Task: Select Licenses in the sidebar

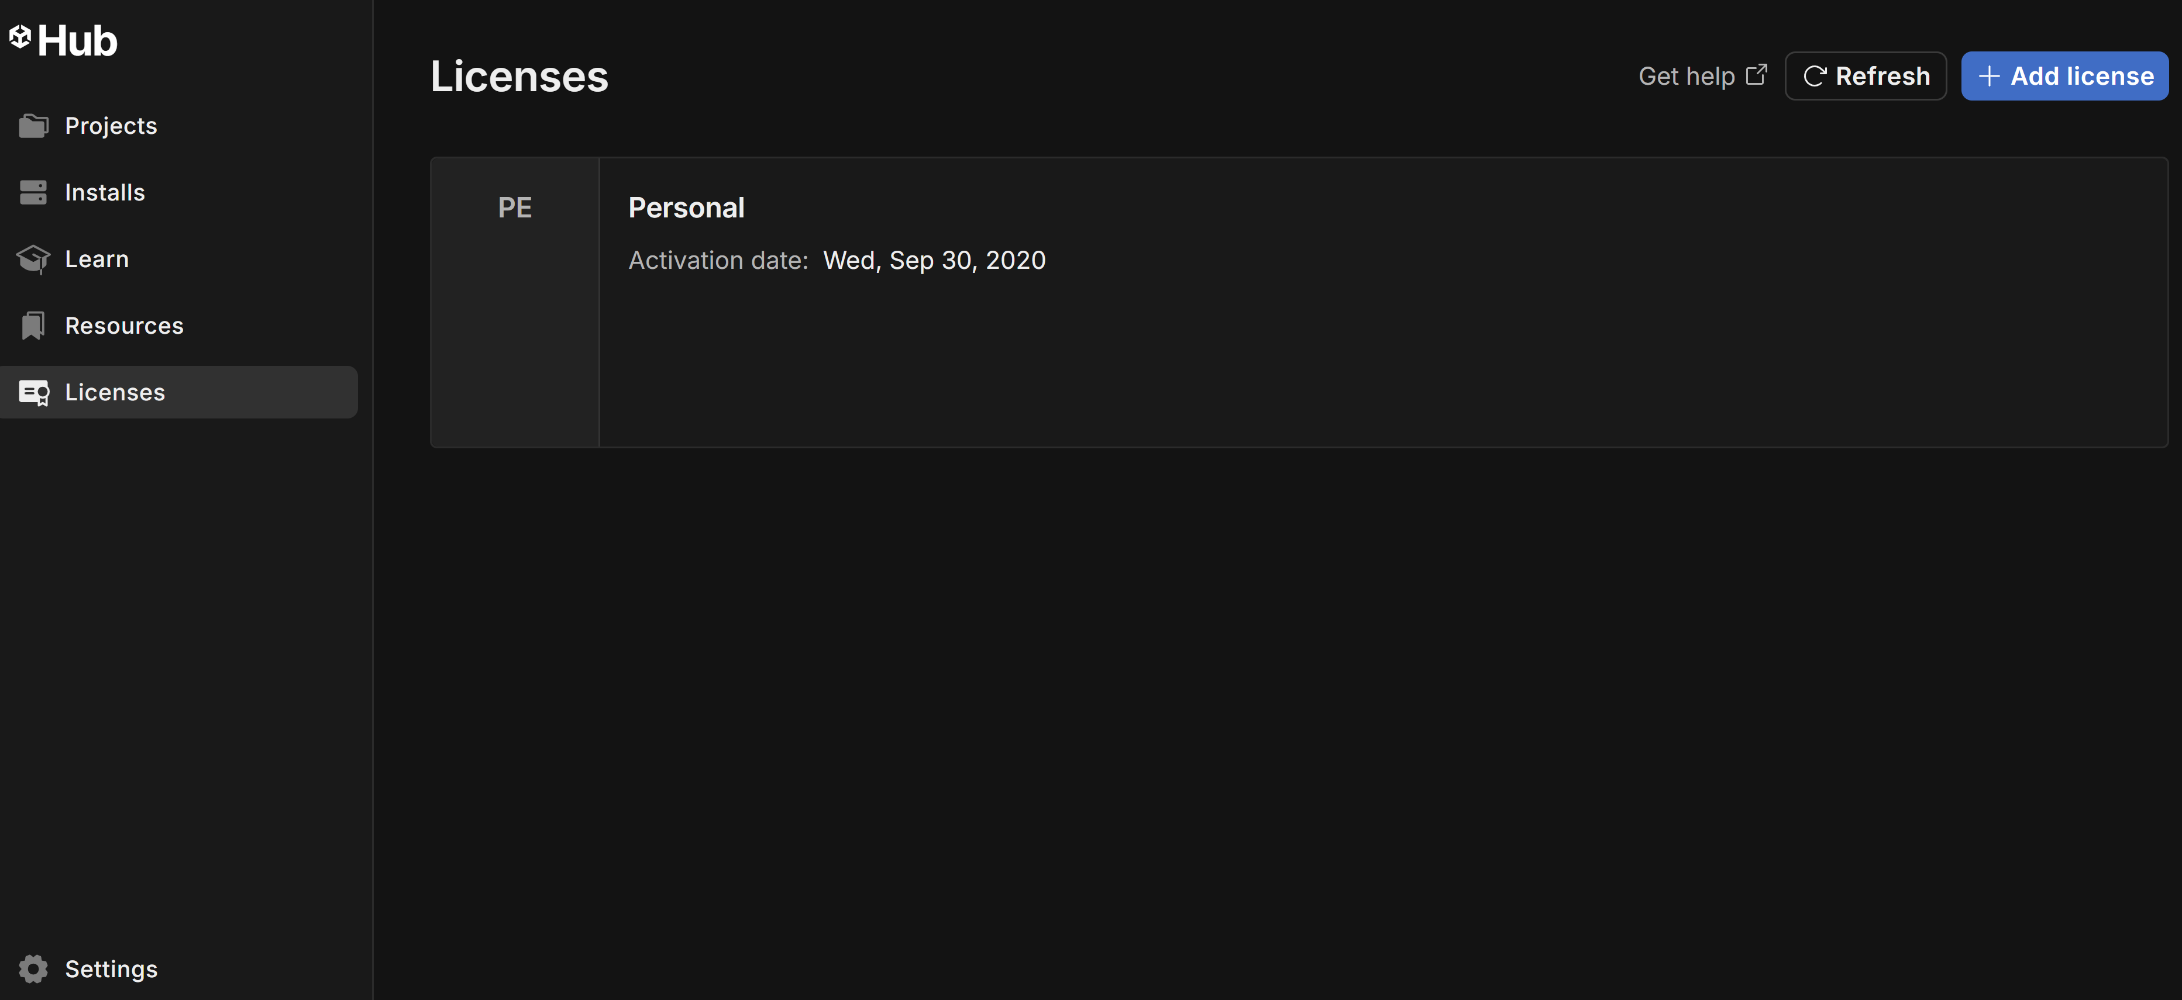Action: click(115, 392)
